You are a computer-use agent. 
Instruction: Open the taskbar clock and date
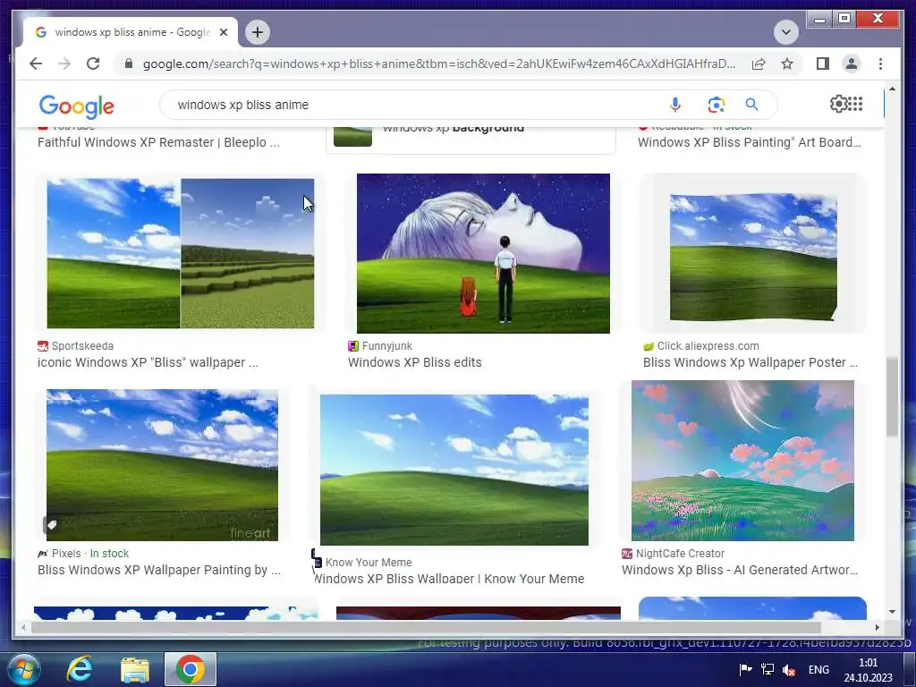point(868,670)
